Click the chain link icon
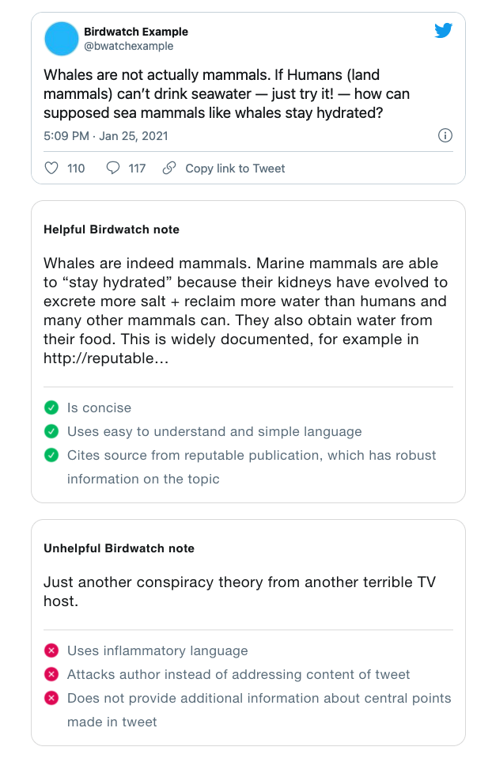This screenshot has height=762, width=492. (x=169, y=168)
